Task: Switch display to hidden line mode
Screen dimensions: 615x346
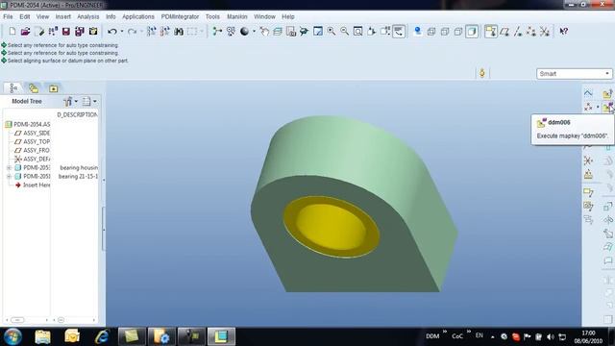Action: pos(445,32)
